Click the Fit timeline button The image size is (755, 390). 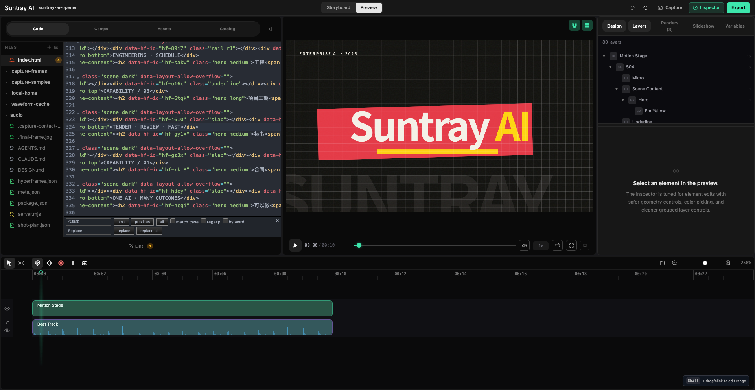pos(663,263)
